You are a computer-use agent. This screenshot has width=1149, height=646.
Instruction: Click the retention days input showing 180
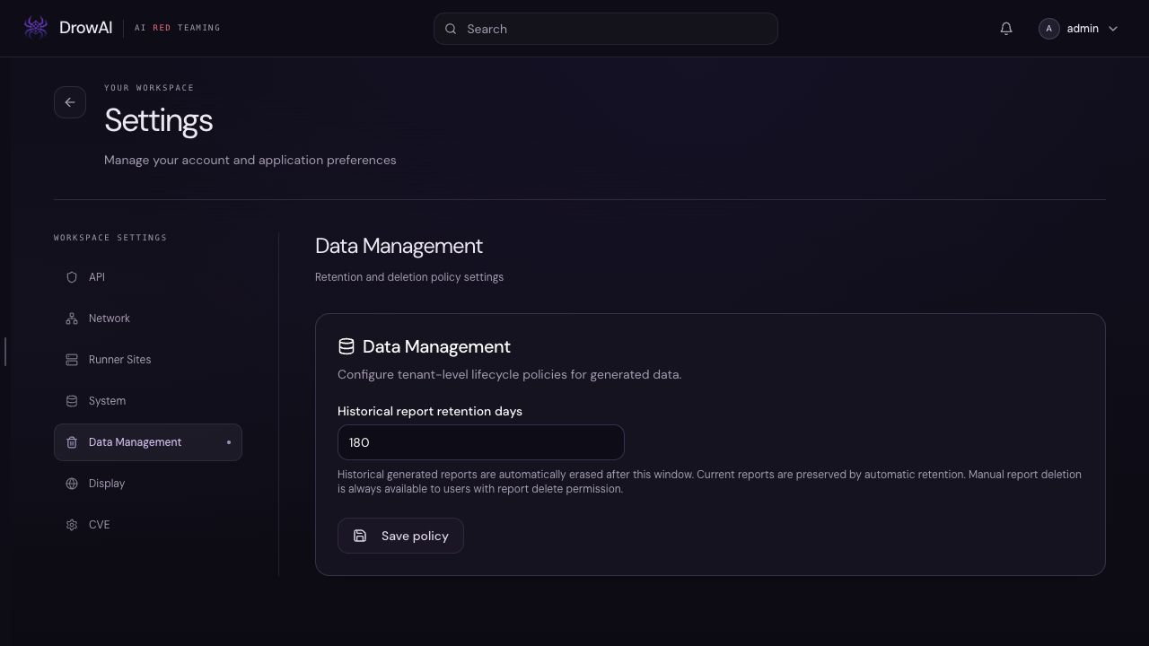481,442
